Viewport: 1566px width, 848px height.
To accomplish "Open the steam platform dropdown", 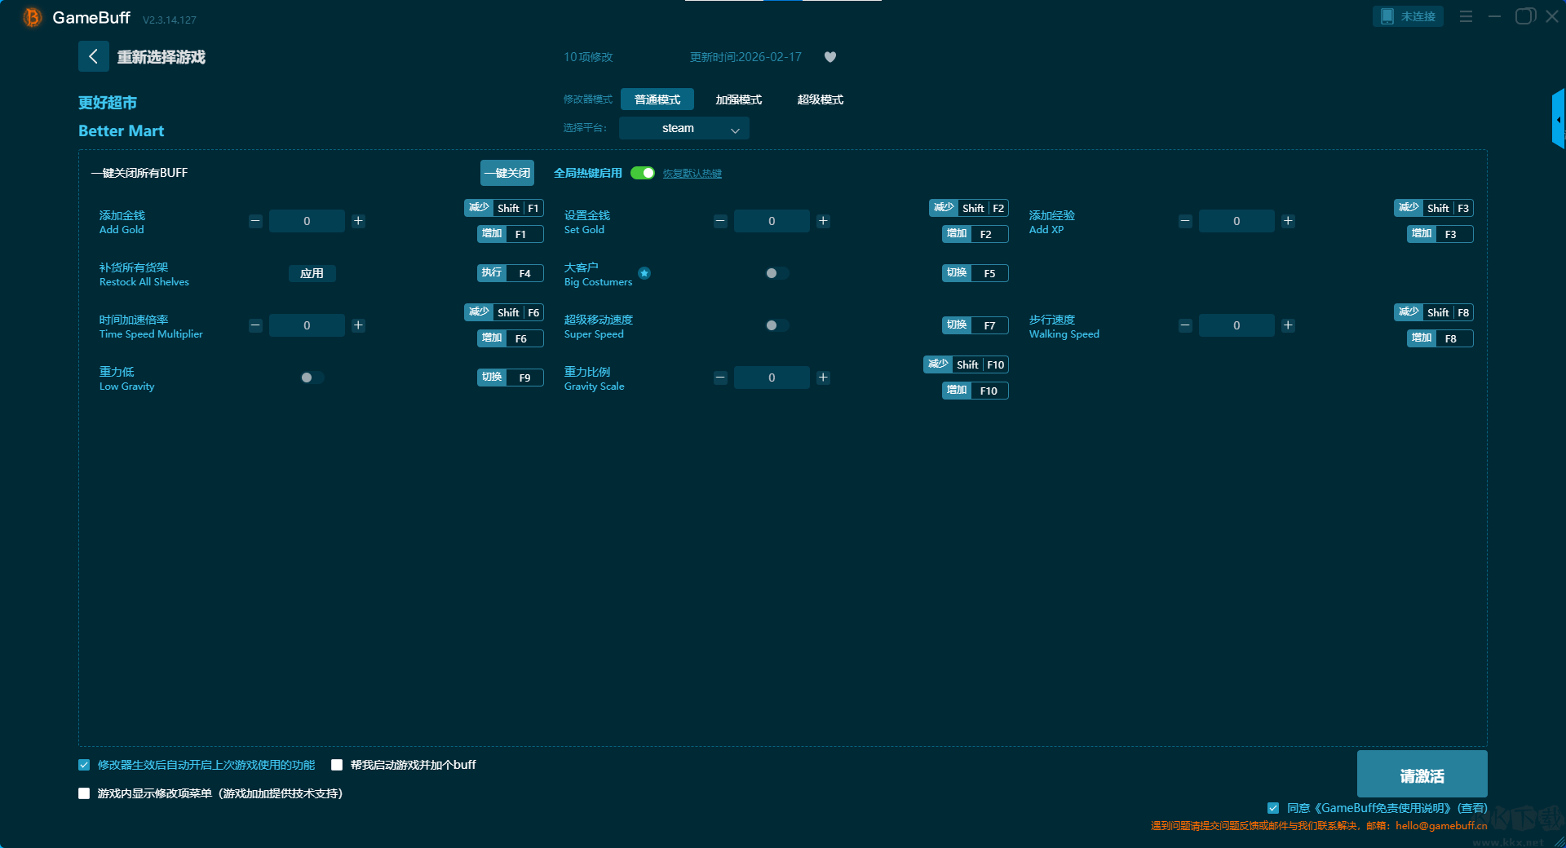I will 683,128.
